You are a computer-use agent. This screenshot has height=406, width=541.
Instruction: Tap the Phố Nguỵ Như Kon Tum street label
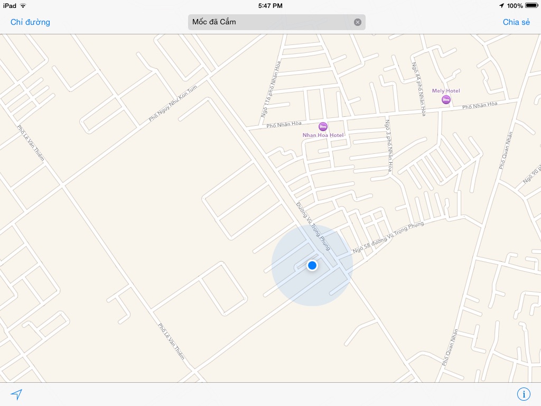pos(173,103)
